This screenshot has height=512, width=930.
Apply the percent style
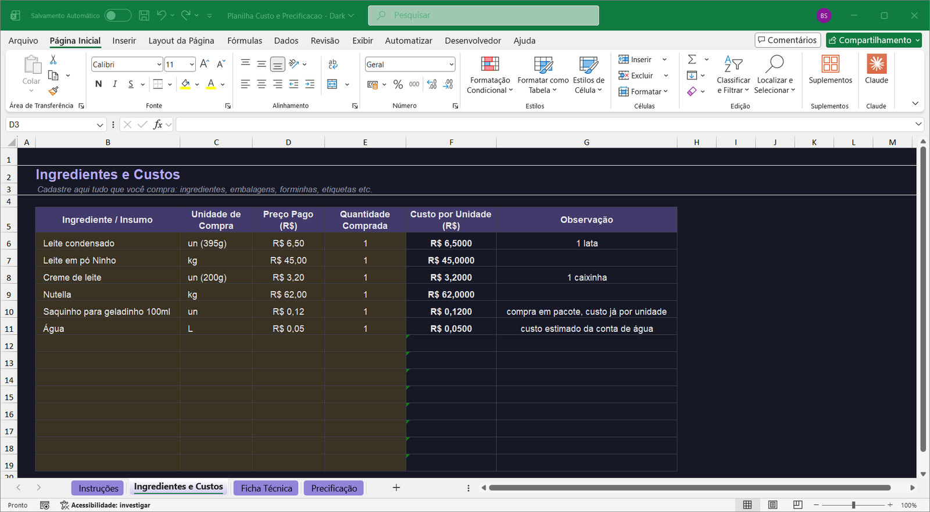click(x=398, y=85)
